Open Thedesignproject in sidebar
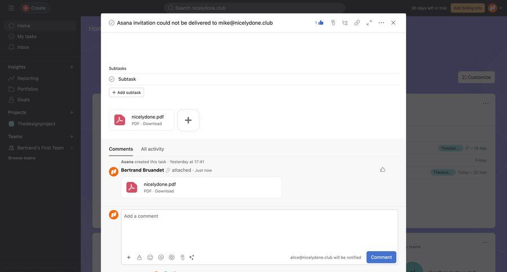Viewport: 507px width, 272px height. [40, 124]
